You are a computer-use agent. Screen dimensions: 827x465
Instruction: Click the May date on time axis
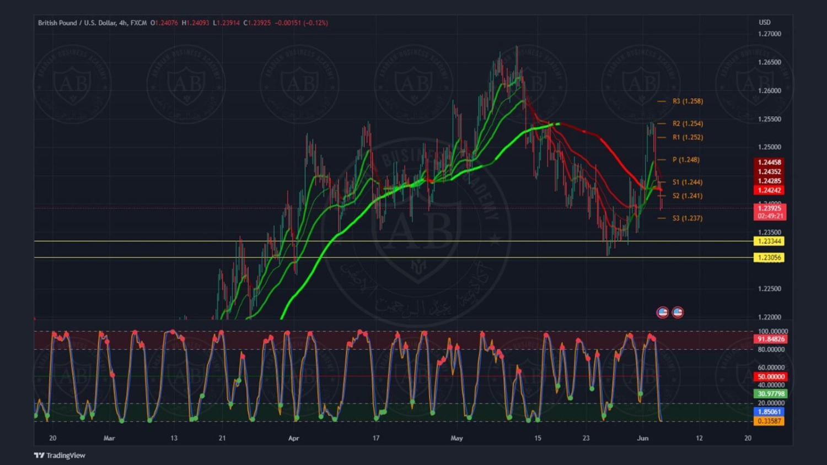point(457,438)
